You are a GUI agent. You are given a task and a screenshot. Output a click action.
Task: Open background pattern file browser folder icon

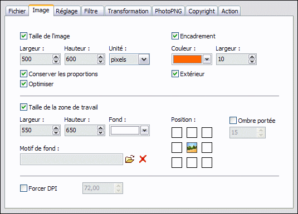[x=130, y=159]
